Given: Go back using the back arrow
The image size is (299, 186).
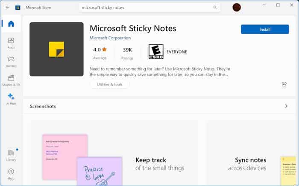Looking at the screenshot, I should point(7,8).
